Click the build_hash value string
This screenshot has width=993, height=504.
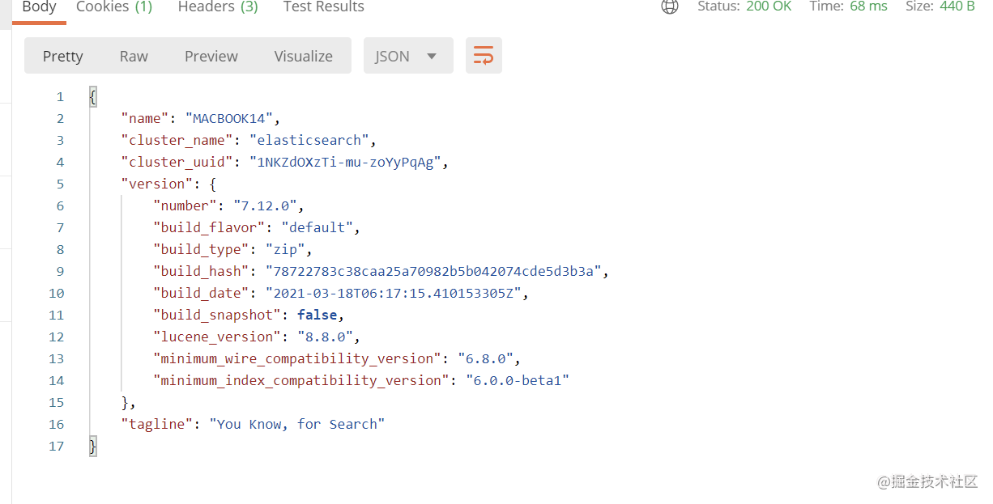[433, 271]
